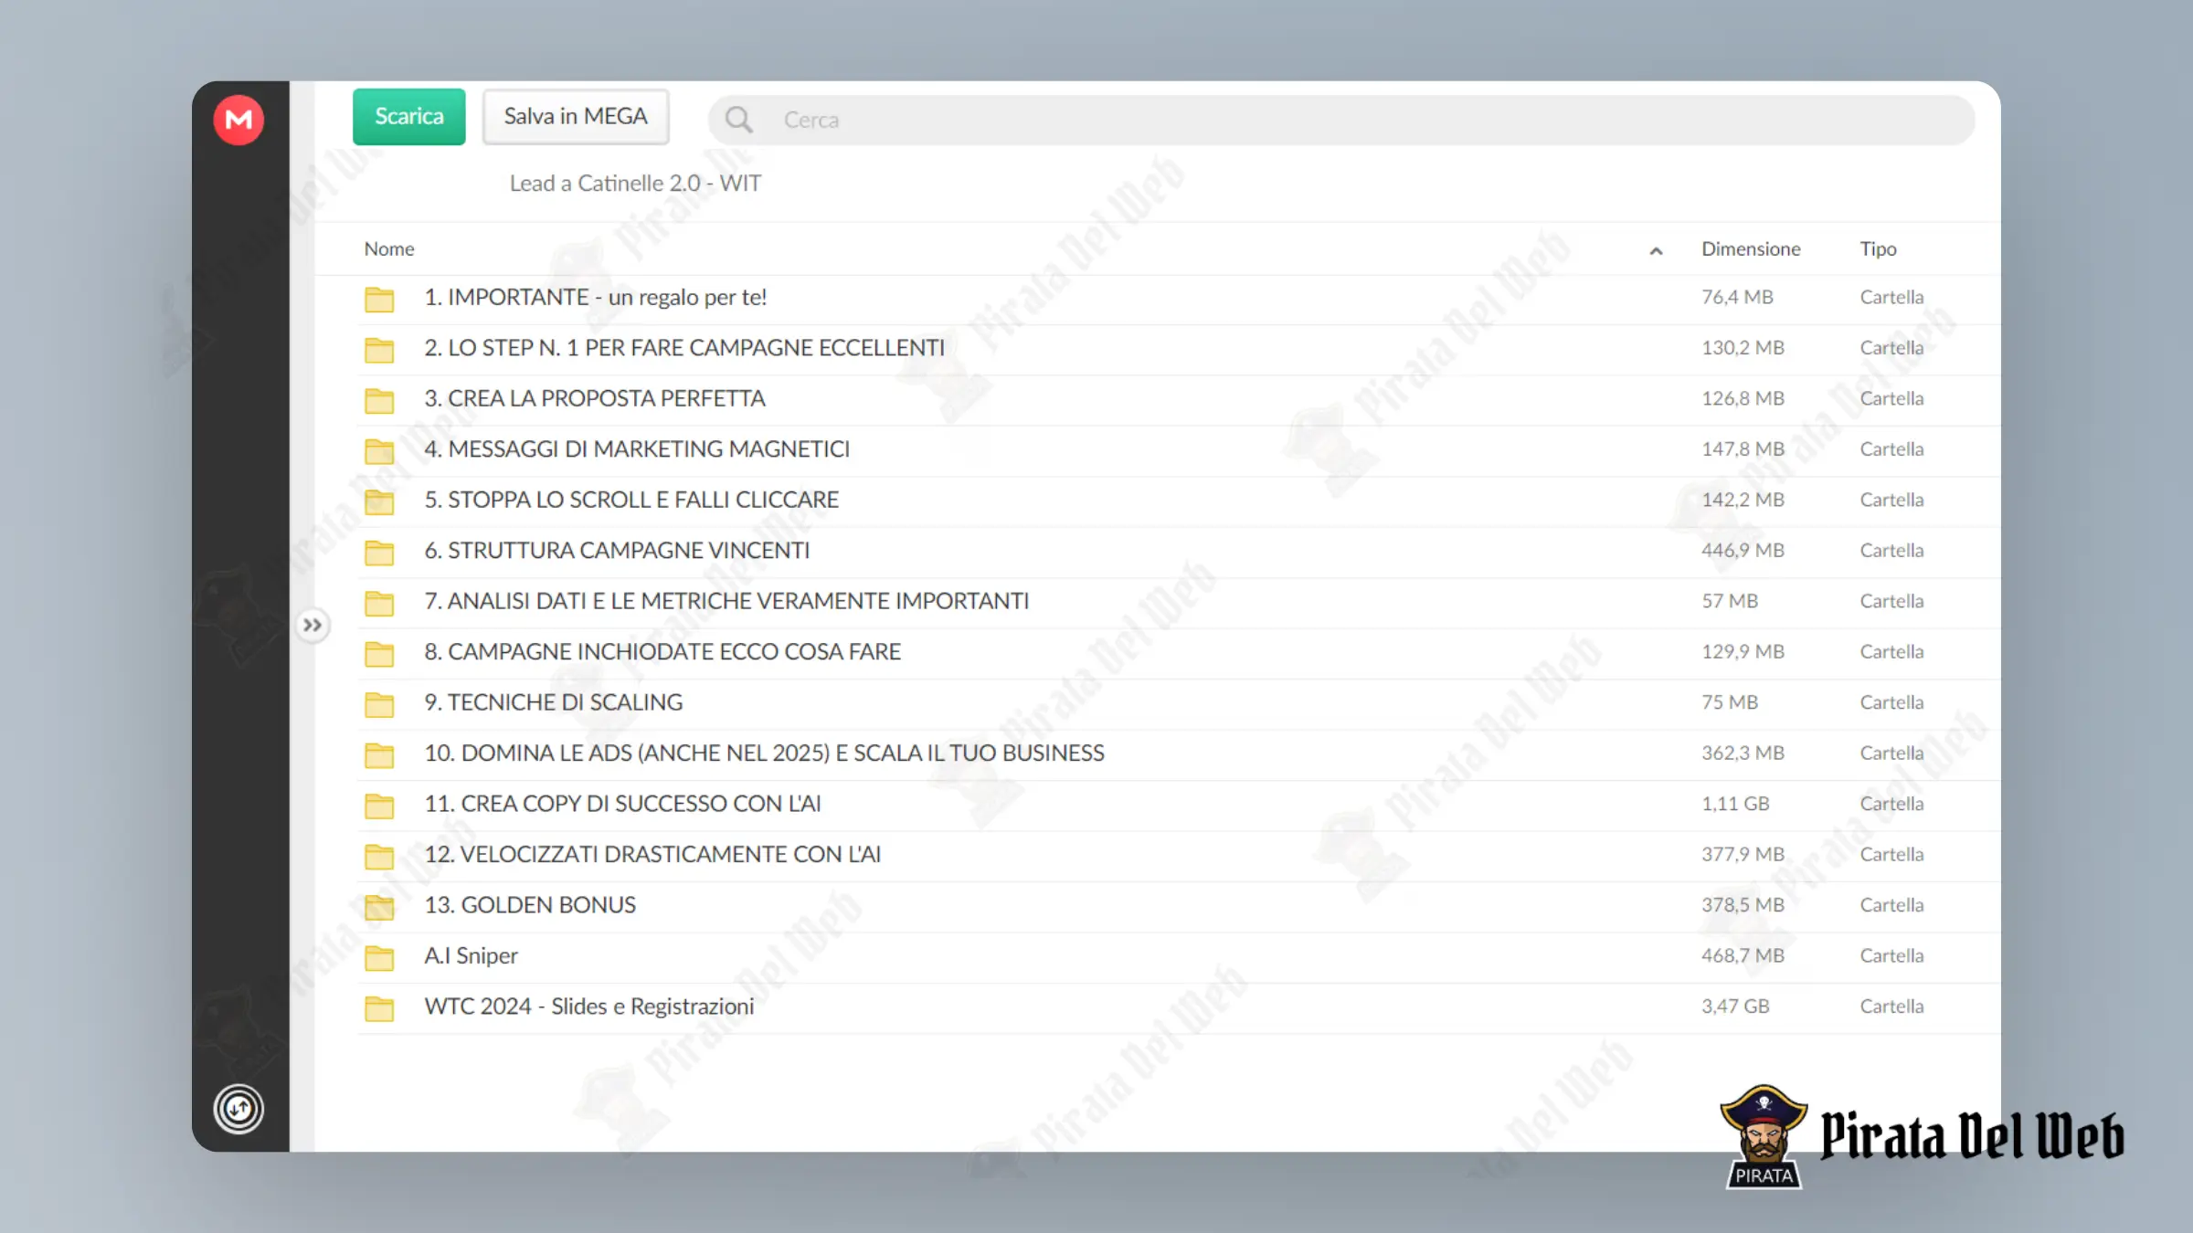Click the 75 MB size value
Image resolution: width=2193 pixels, height=1233 pixels.
coord(1730,702)
